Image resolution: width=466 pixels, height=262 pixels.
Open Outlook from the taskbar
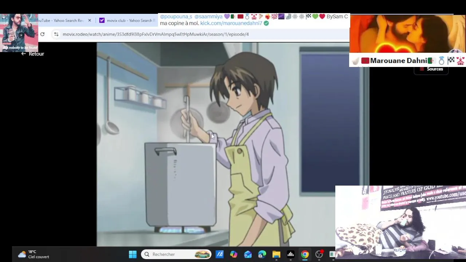point(248,254)
